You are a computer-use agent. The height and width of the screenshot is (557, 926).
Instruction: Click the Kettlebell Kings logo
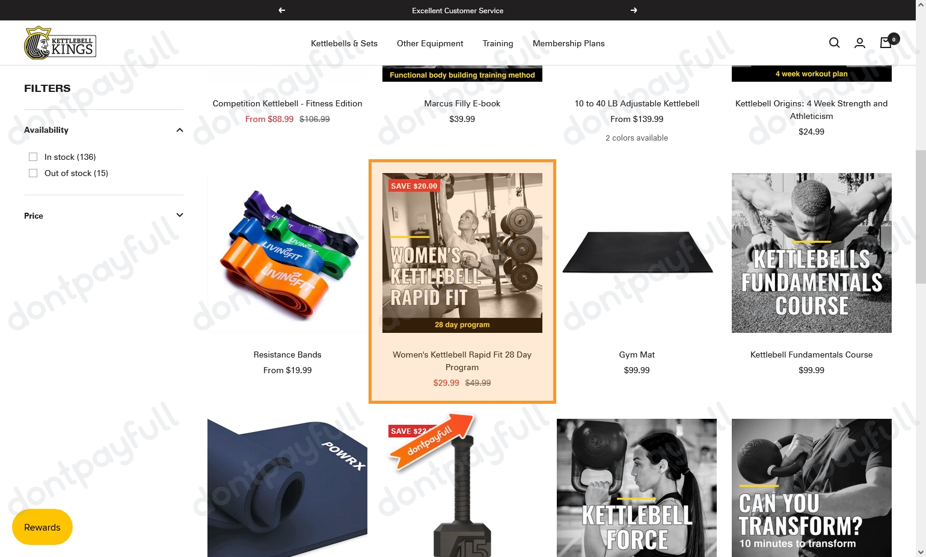point(60,43)
